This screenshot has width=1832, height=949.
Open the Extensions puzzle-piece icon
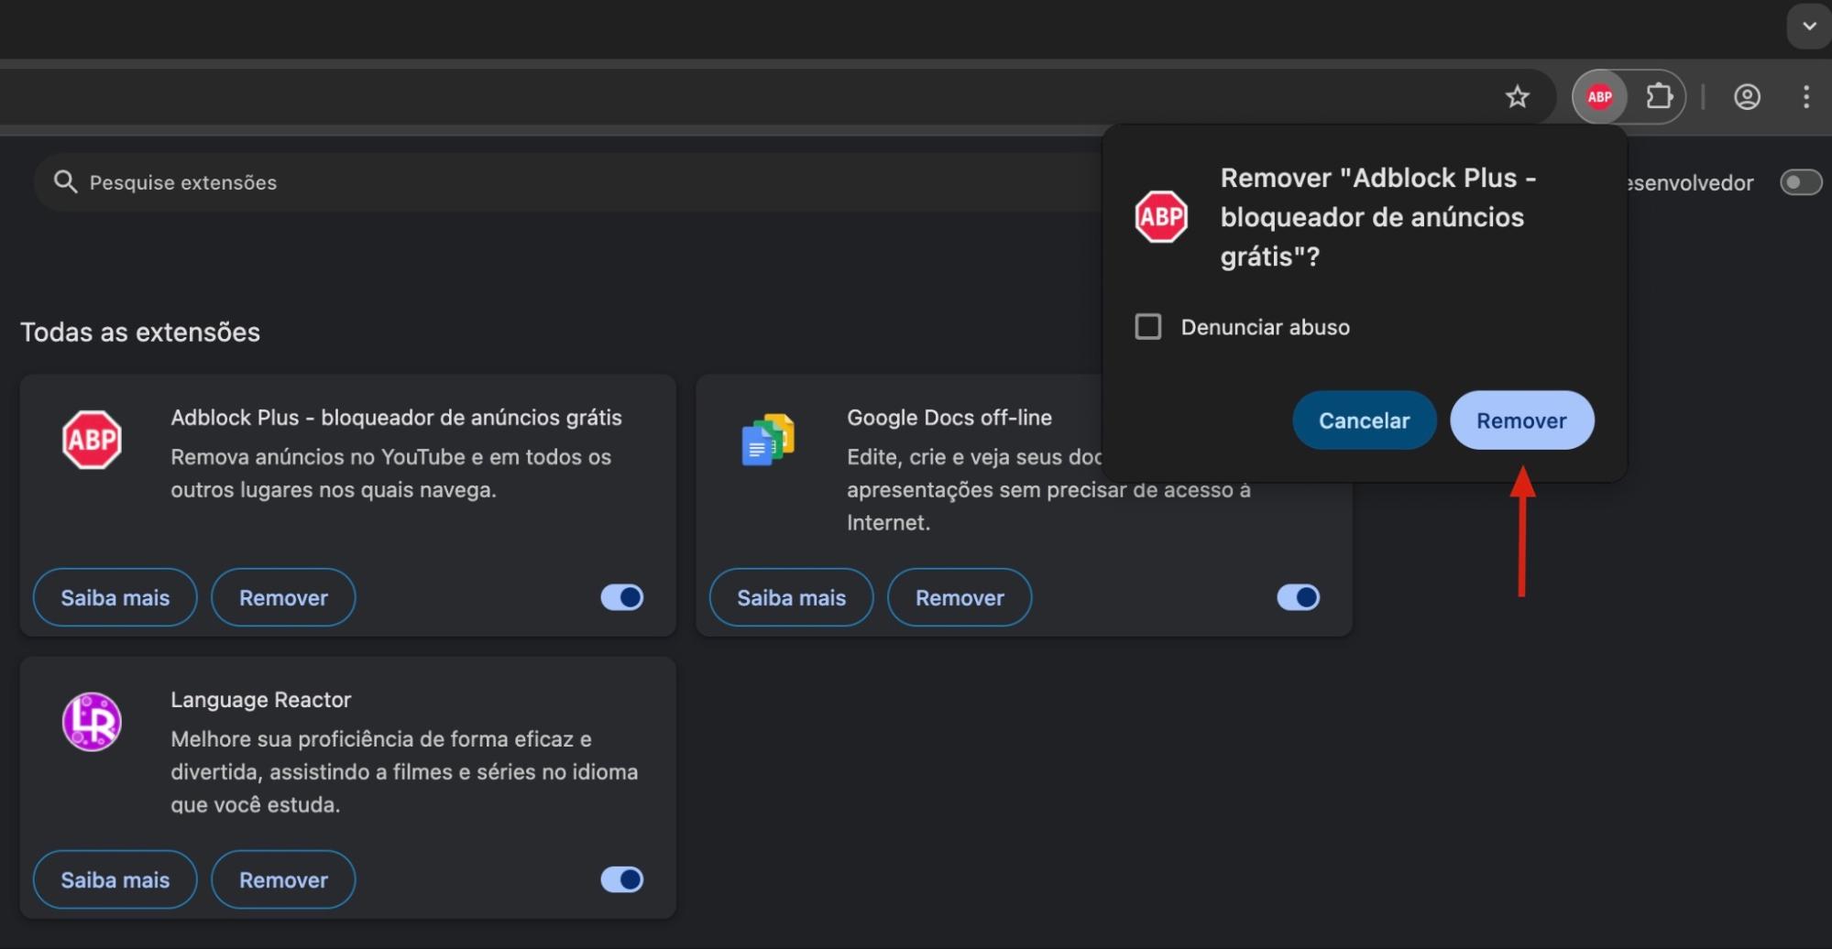tap(1659, 96)
